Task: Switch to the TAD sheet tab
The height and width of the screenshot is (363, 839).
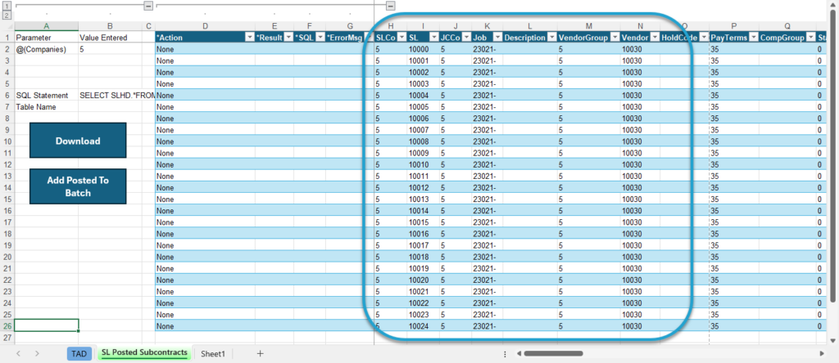Action: 79,353
